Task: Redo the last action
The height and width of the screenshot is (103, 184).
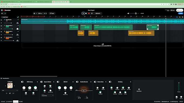Action: [x=5, y=13]
